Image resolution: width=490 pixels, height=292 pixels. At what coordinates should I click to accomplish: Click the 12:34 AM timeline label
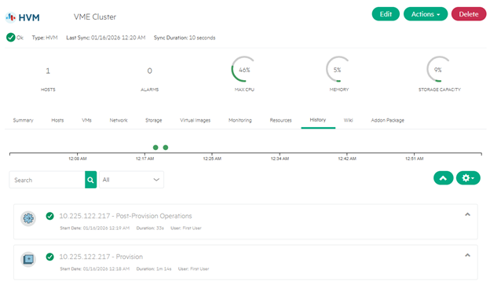tap(280, 159)
